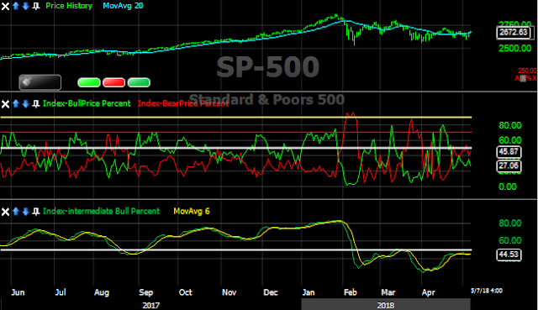Click the red 250.00 scale value
This screenshot has height=310, width=538.
tap(527, 71)
